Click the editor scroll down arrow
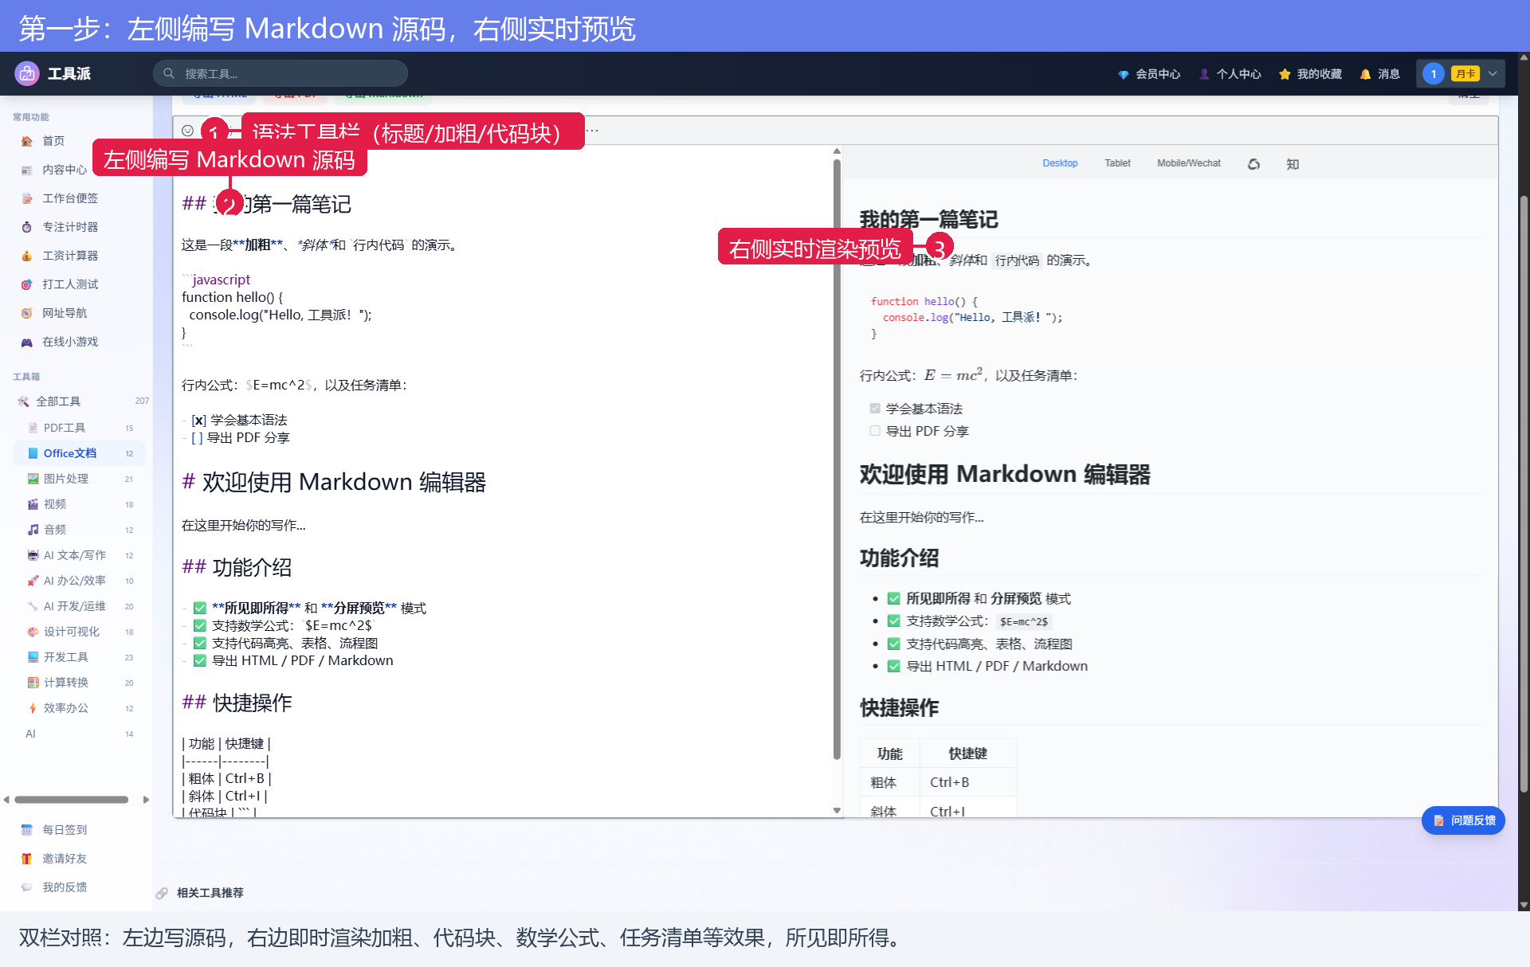 837,811
